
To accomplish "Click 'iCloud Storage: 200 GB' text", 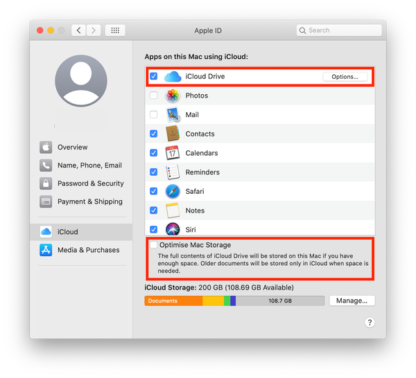I will pos(184,288).
